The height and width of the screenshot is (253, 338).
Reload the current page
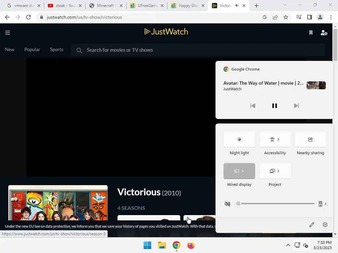tap(28, 17)
